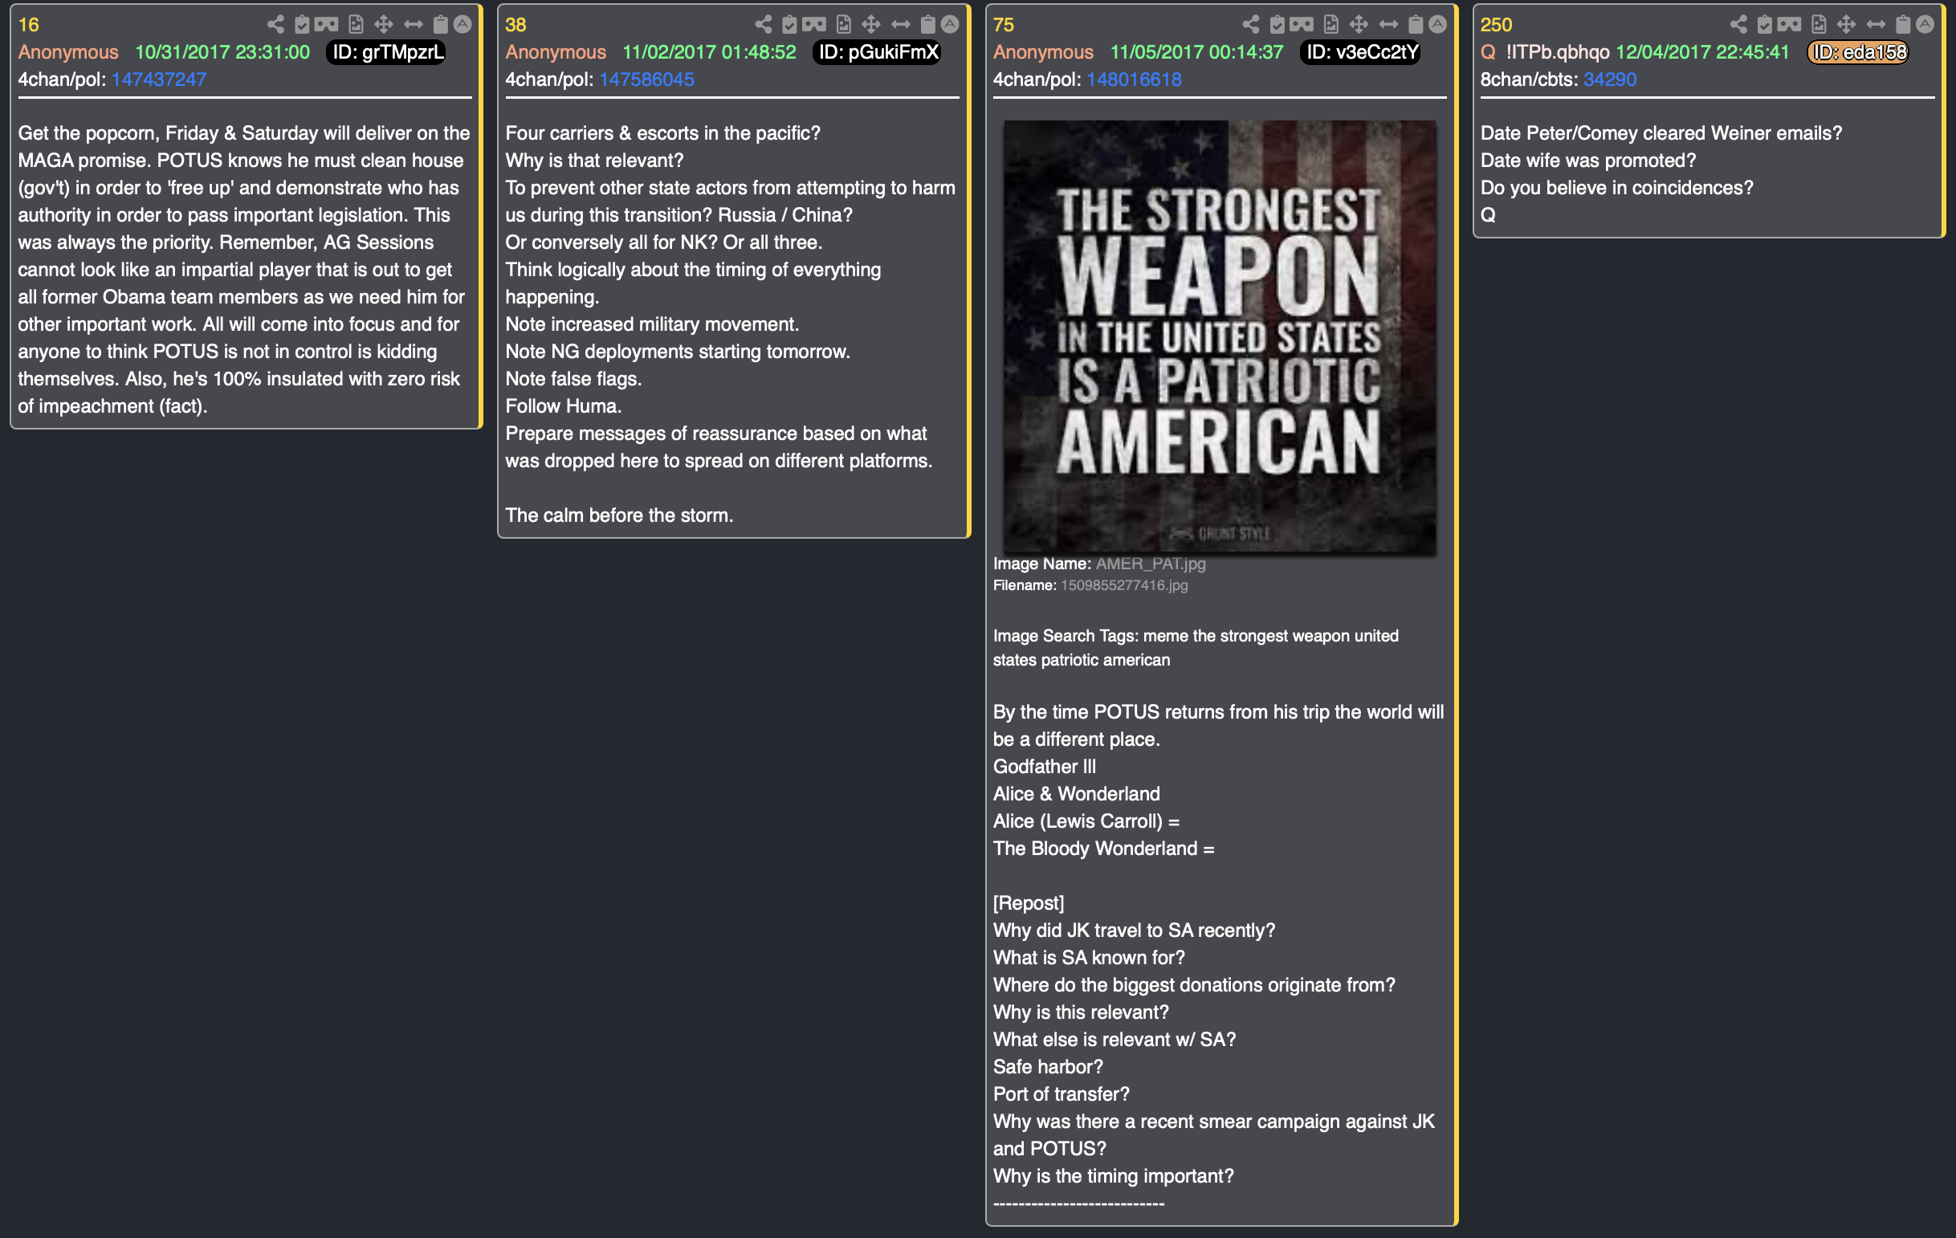This screenshot has width=1956, height=1238.
Task: Click "The calm before the storm." line
Action: [619, 515]
